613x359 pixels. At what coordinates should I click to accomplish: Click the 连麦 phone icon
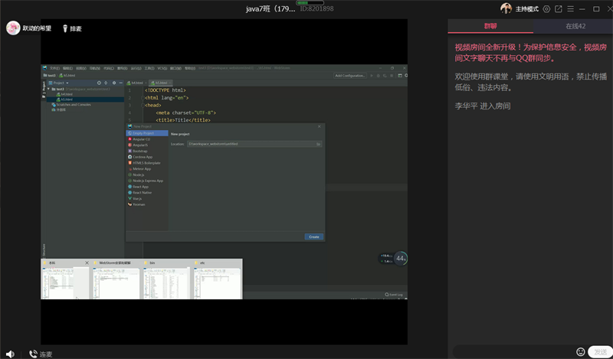coord(33,354)
